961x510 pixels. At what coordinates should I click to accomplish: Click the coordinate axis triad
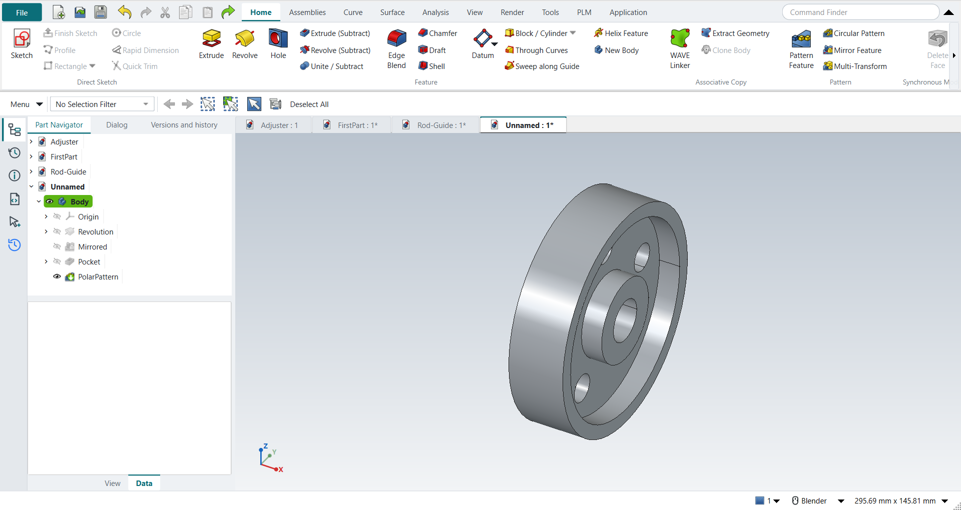pos(271,457)
